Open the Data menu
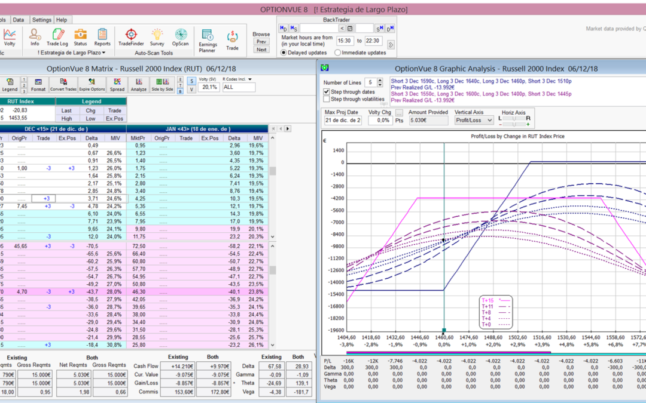This screenshot has height=403, width=646. tap(18, 20)
